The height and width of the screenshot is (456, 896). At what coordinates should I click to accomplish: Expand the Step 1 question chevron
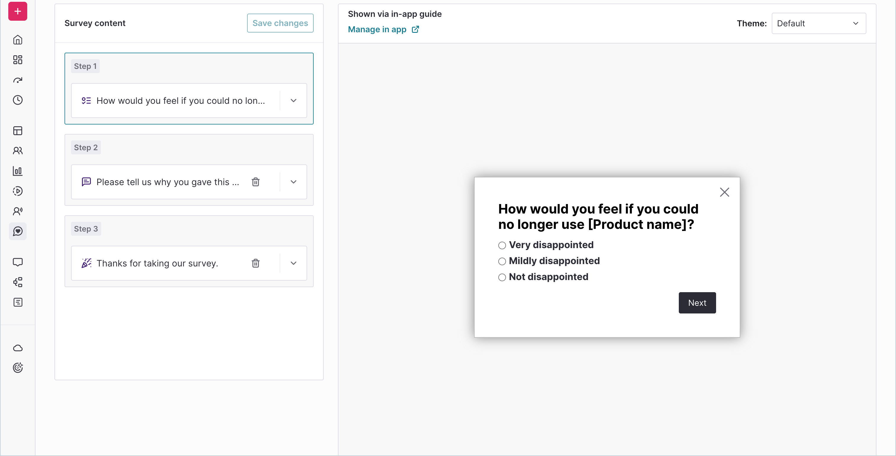point(294,101)
